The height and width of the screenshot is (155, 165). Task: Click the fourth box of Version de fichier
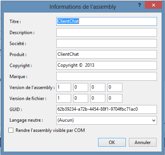115,98
